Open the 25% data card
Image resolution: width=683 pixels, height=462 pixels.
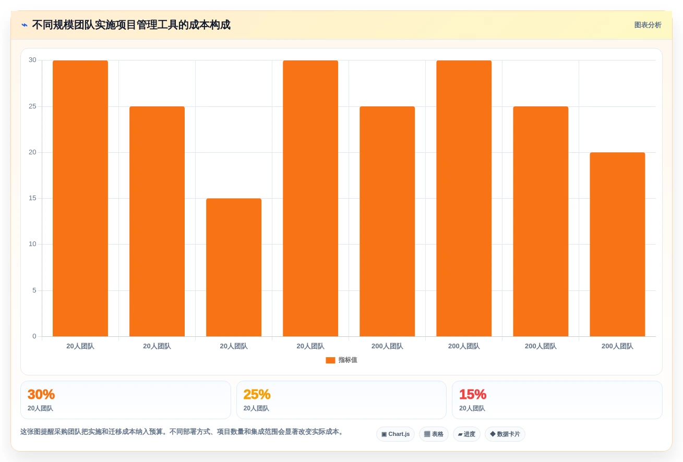click(x=341, y=400)
